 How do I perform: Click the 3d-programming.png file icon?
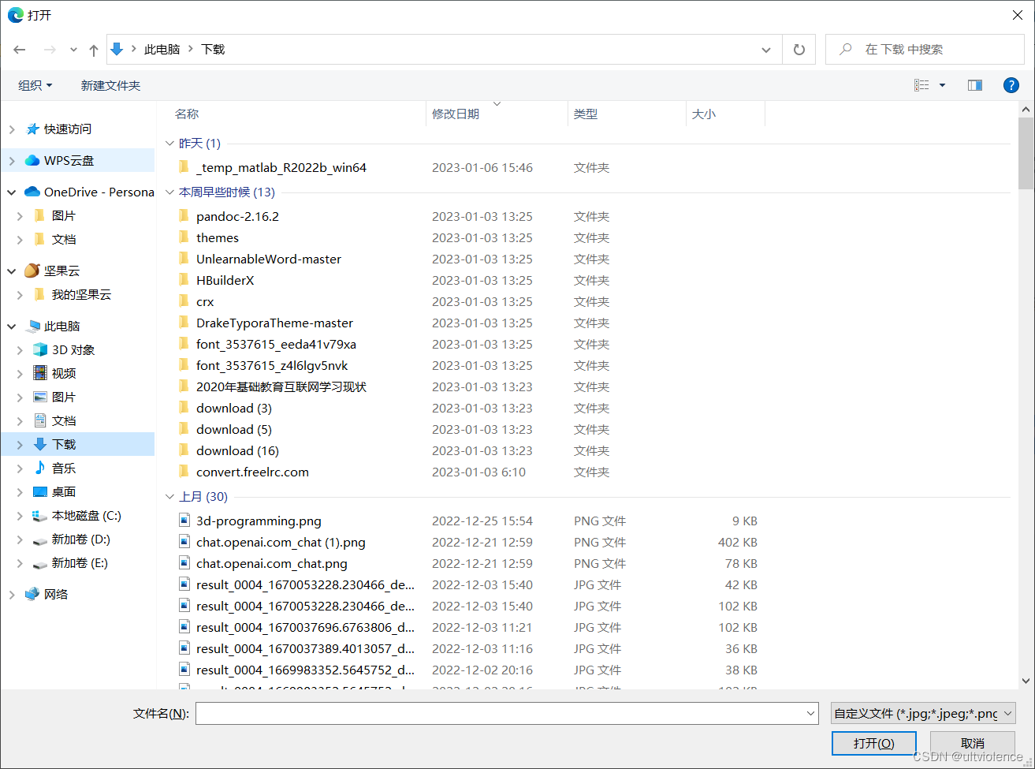click(184, 521)
